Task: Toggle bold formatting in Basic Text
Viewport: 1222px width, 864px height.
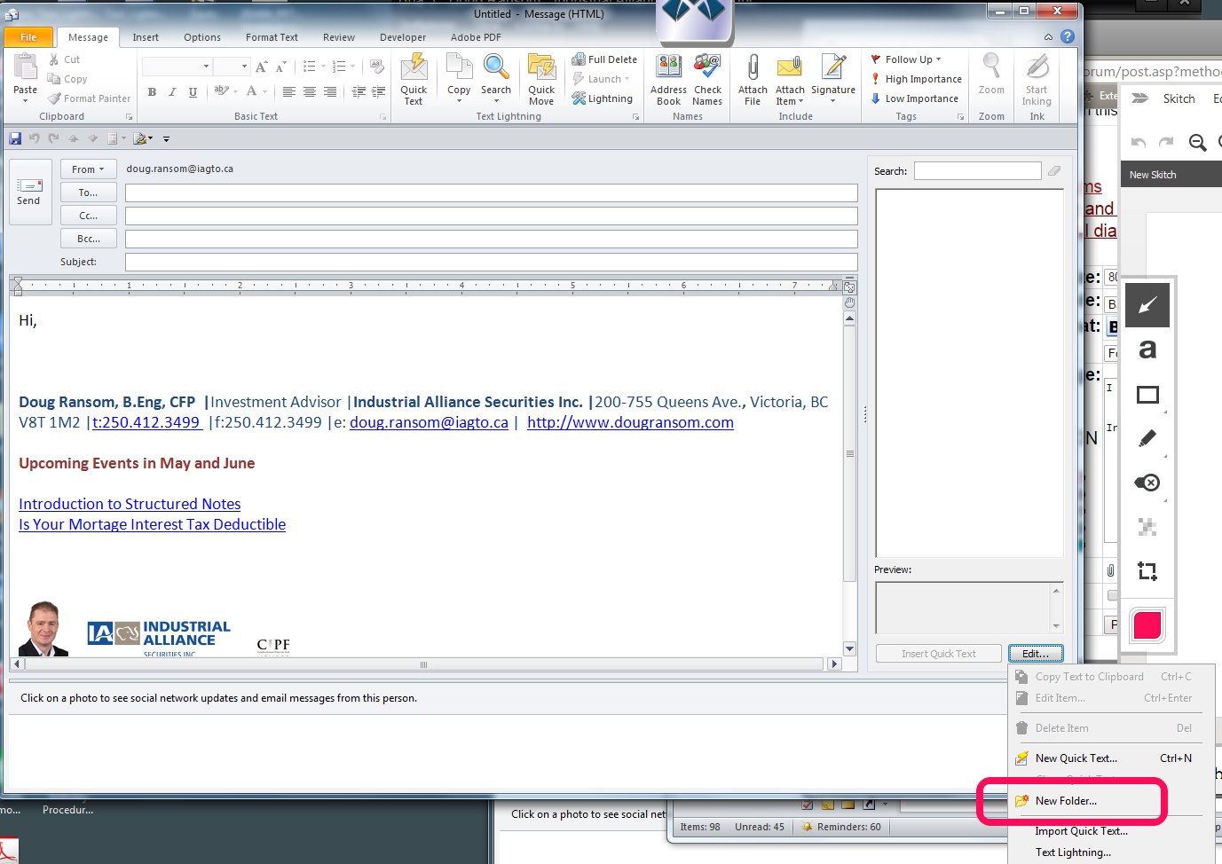Action: (x=152, y=92)
